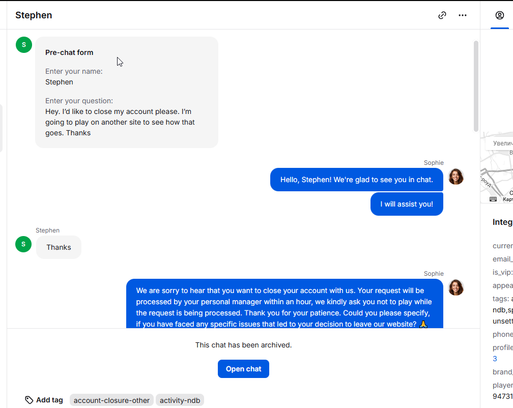513x408 pixels.
Task: Click the Add tag label
Action: [x=49, y=400]
